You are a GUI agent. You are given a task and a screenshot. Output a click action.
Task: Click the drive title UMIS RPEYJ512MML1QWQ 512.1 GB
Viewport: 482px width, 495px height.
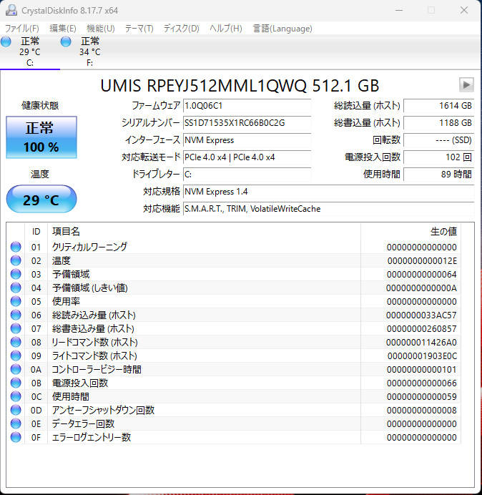[240, 86]
